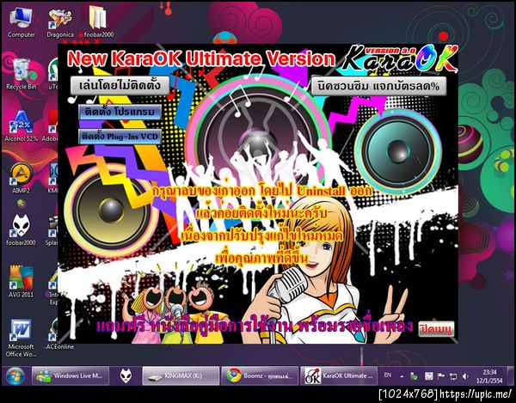Viewport: 516px width, 403px height.
Task: Click the KaraOK version 3.0 logo
Action: [x=400, y=58]
